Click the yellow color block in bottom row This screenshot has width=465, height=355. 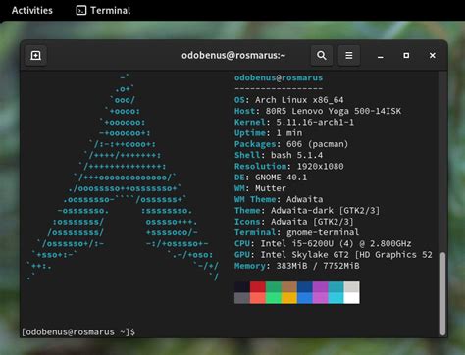pos(289,298)
